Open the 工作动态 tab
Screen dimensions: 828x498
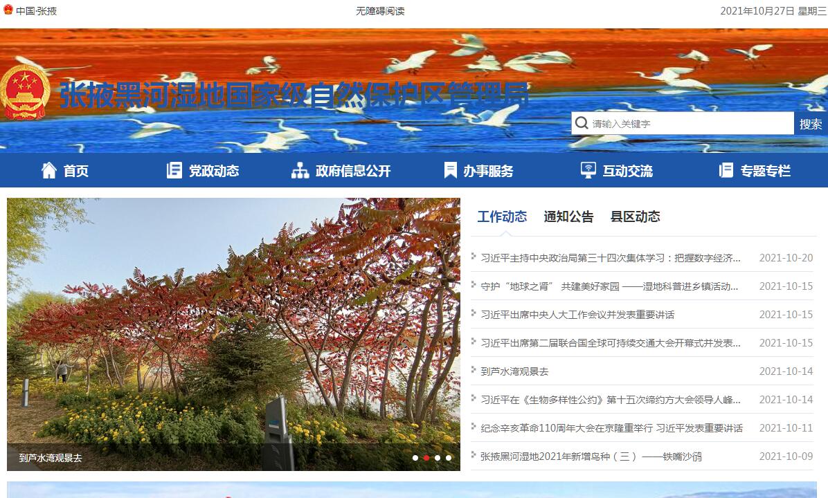click(502, 216)
